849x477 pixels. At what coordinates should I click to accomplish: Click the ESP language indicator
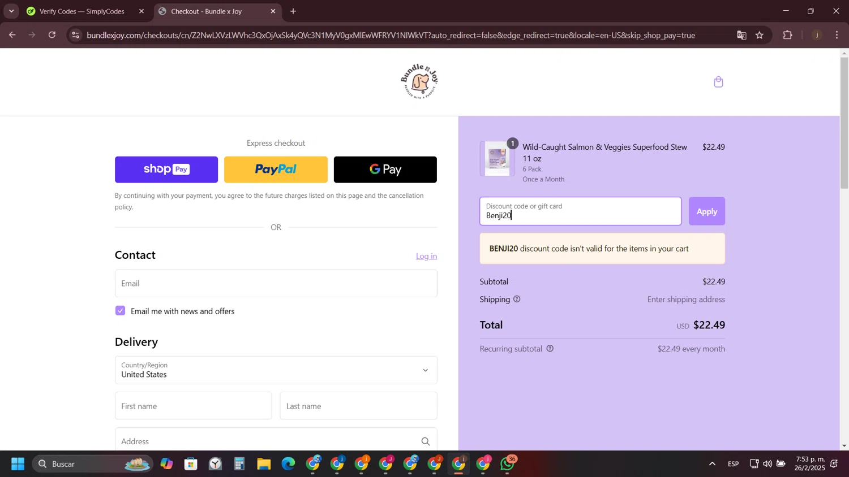[x=733, y=464]
